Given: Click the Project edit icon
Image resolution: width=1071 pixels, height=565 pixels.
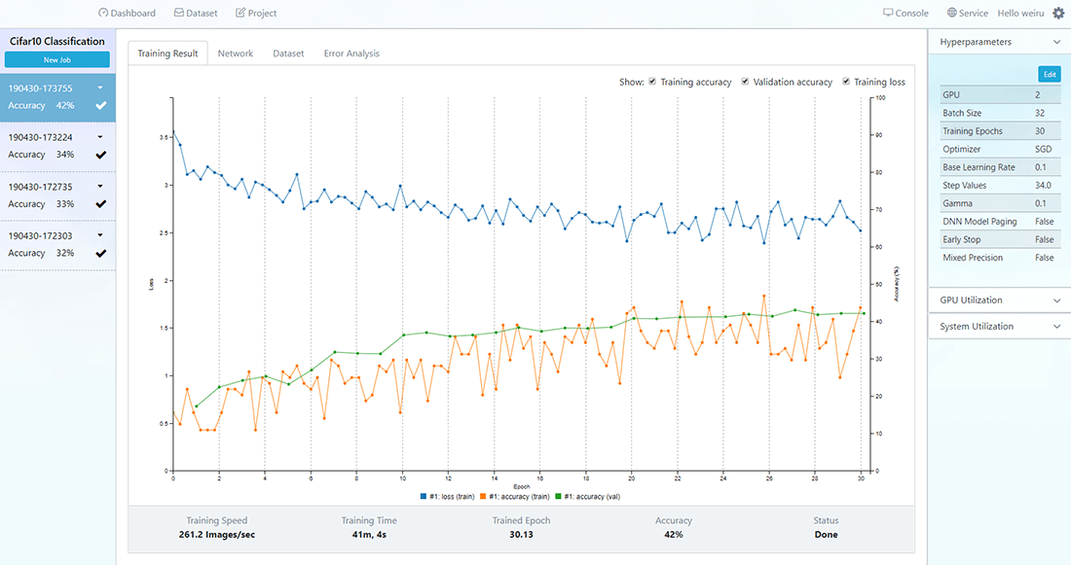Looking at the screenshot, I should (x=240, y=13).
